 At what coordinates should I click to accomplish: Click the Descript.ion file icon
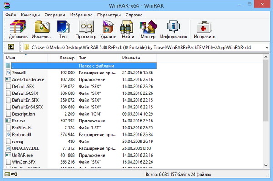pyautogui.click(x=8, y=114)
